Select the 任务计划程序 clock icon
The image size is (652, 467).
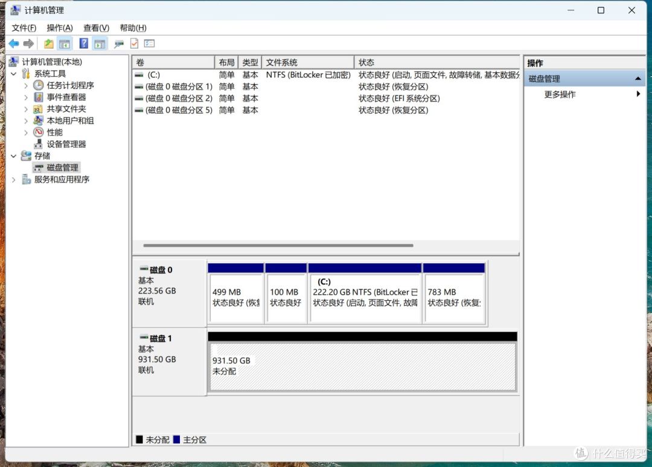tap(38, 85)
